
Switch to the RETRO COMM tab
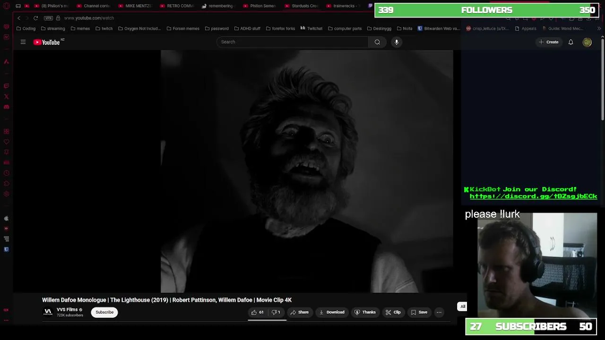point(177,6)
